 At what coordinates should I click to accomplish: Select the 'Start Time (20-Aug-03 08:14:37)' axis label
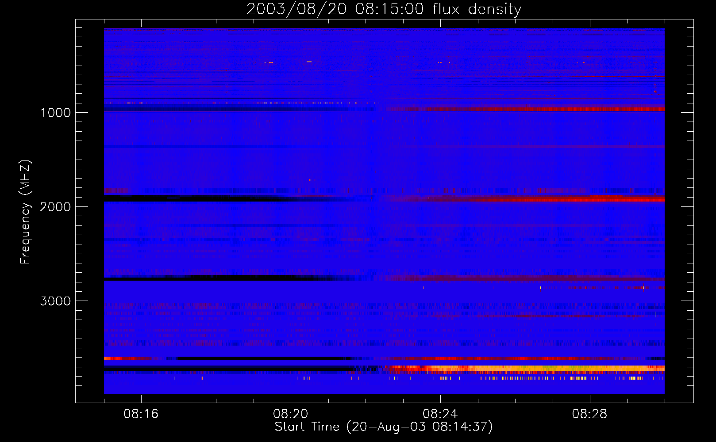coord(384,427)
